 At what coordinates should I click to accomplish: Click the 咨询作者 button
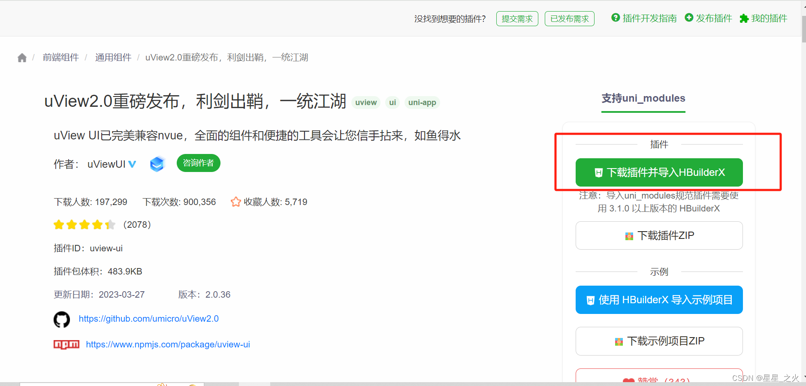pos(198,163)
